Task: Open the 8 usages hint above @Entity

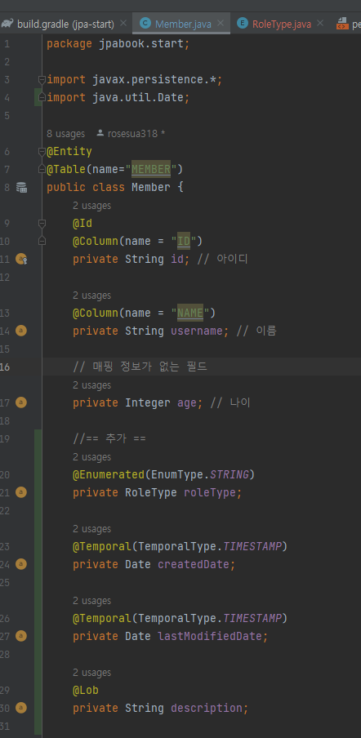Action: tap(66, 134)
